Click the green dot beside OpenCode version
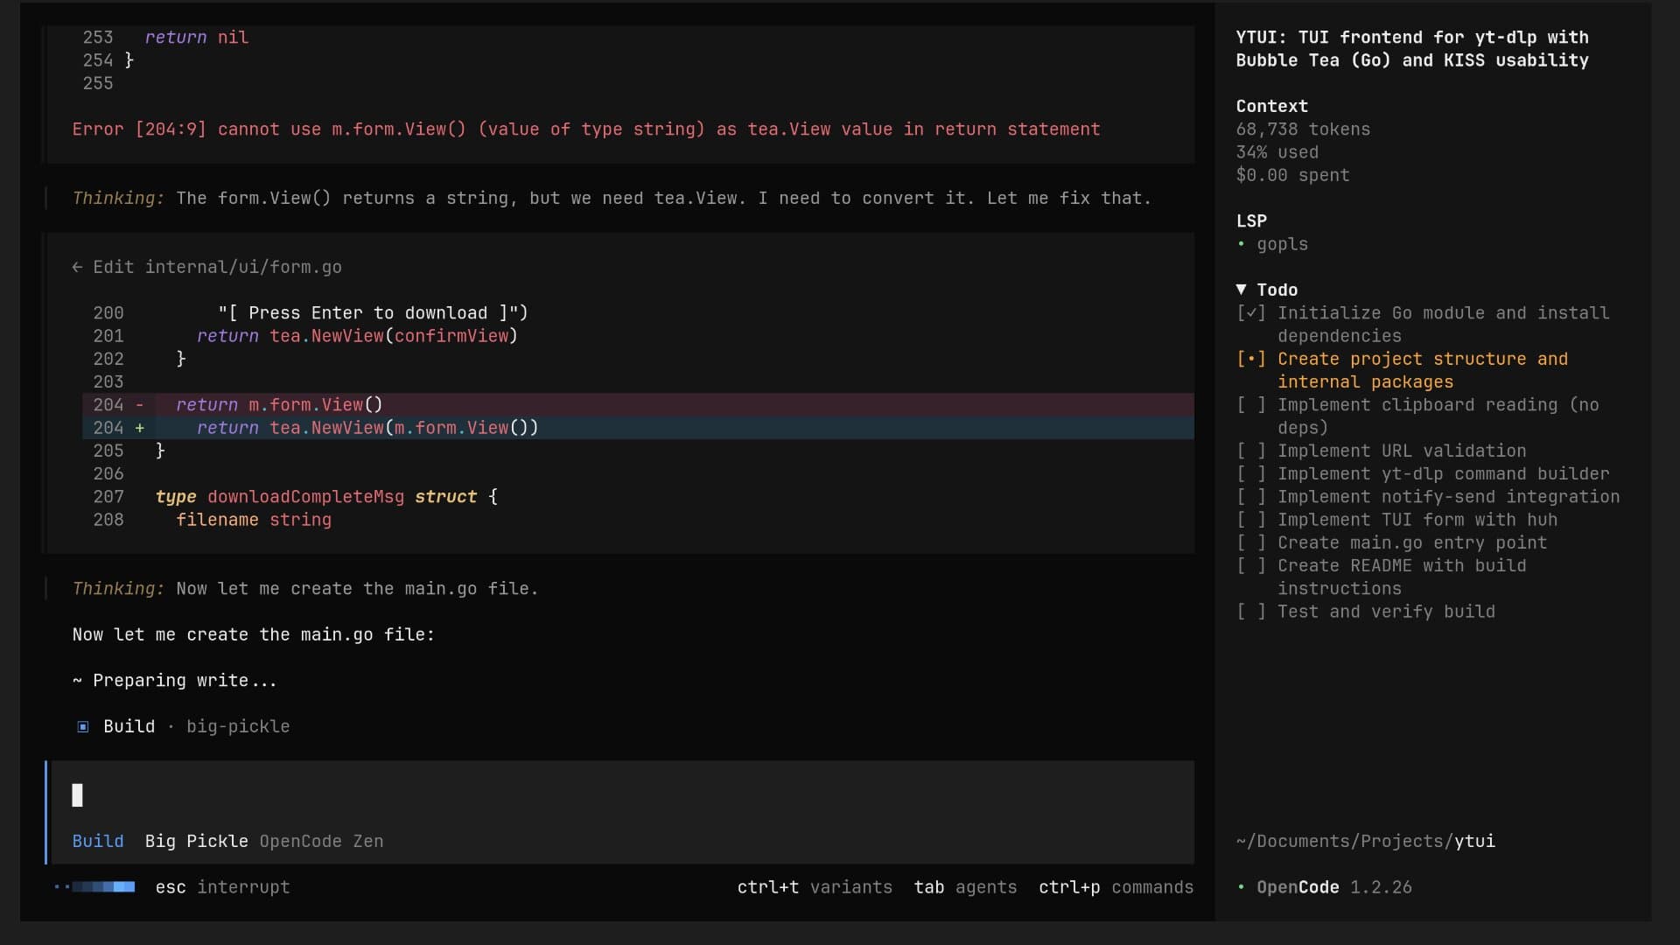The height and width of the screenshot is (945, 1680). click(1241, 887)
